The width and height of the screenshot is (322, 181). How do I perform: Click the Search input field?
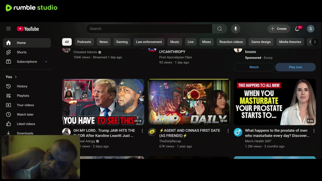(x=149, y=29)
